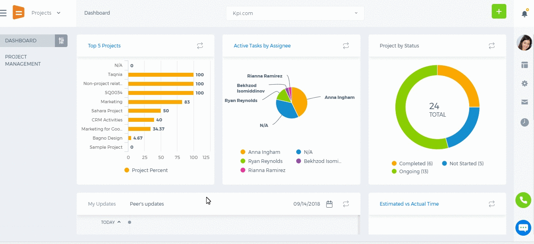Open the hamburger navigation menu
This screenshot has width=534, height=244.
3,13
